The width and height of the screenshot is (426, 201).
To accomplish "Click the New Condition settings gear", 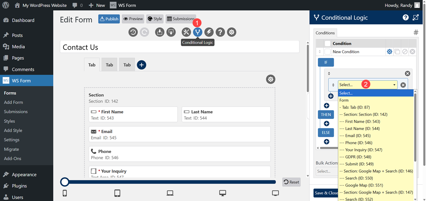I will [389, 52].
